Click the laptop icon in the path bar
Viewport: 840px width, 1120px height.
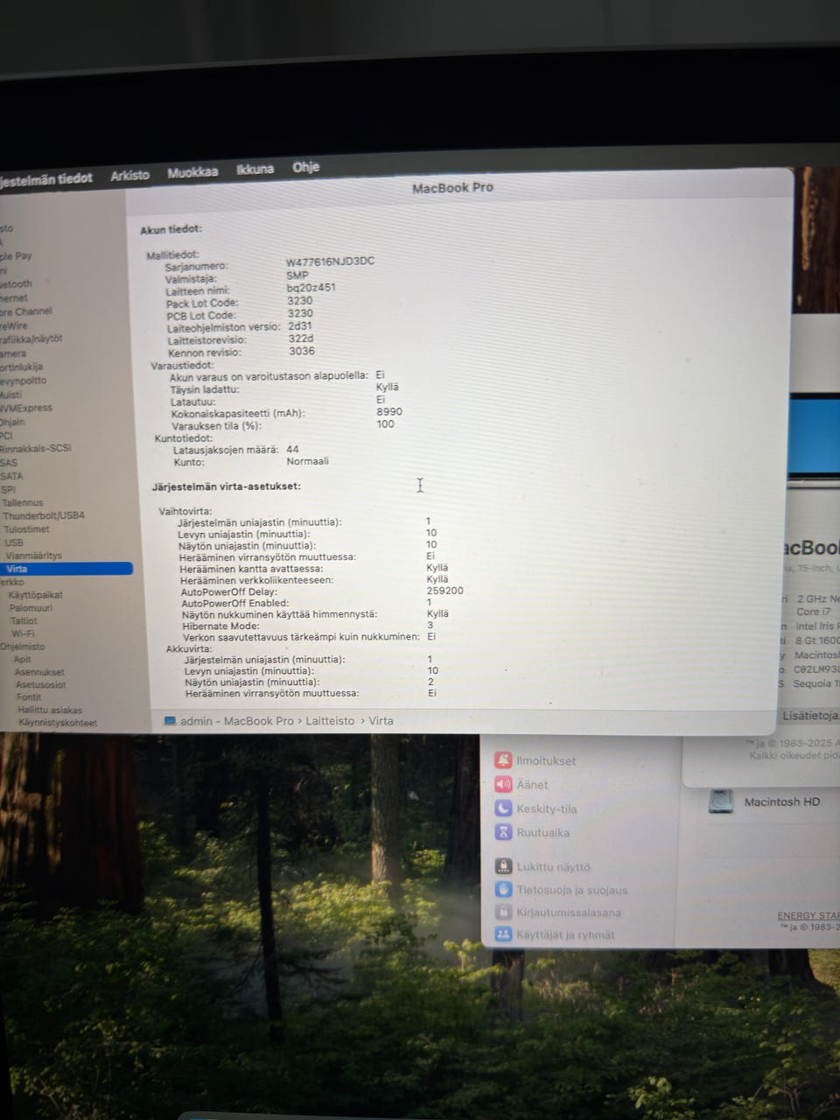170,721
